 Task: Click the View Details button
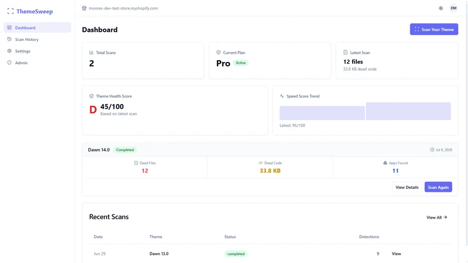407,187
